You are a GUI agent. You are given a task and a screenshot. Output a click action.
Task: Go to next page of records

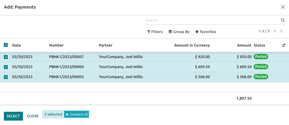(282, 31)
